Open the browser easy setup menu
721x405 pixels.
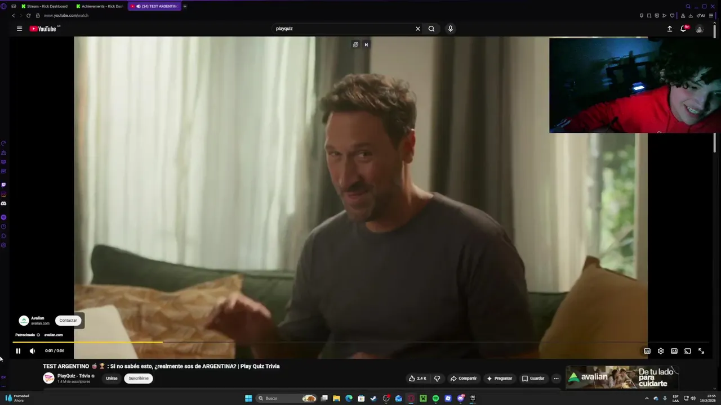click(x=711, y=16)
